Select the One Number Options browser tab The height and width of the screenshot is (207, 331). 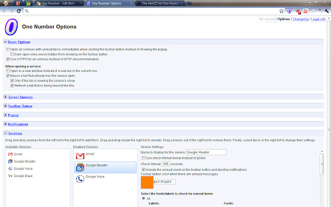[x=109, y=4]
